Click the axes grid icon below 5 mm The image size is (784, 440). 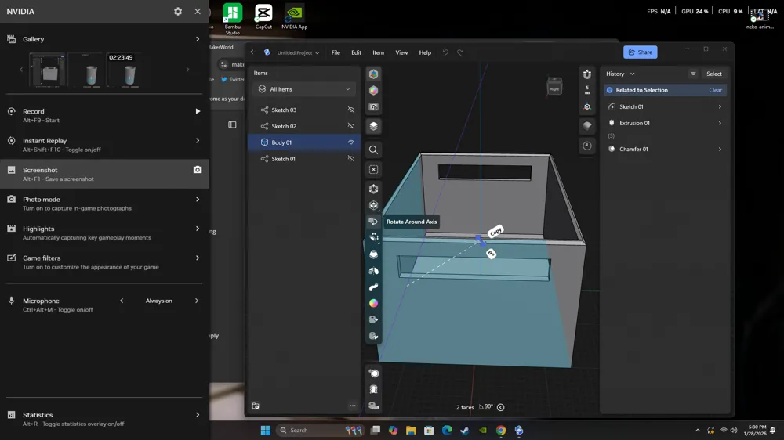[x=587, y=107]
